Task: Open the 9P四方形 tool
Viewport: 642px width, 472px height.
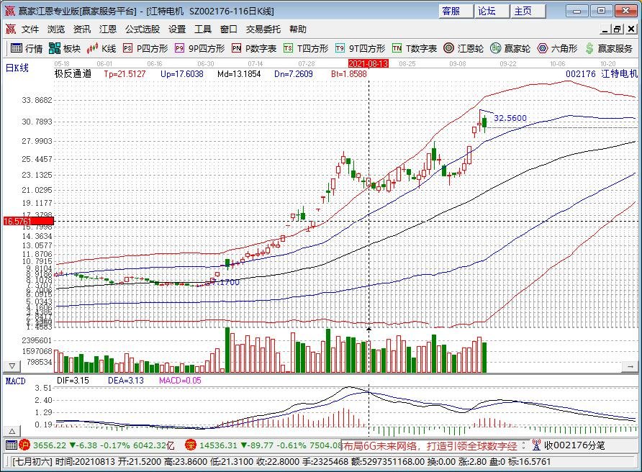Action: click(200, 48)
